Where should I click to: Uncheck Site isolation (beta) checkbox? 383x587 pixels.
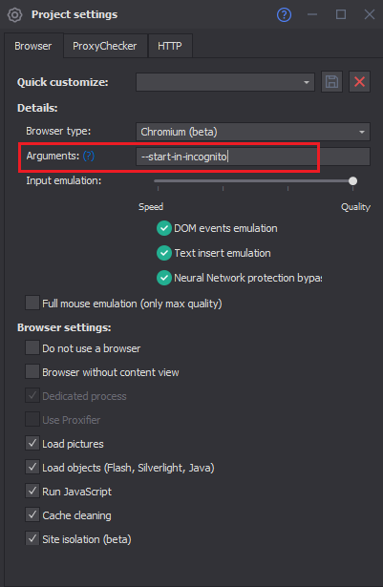point(32,538)
